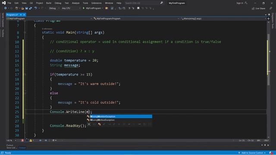Switch to the Error List tab
The height and width of the screenshot is (155, 276).
(x=12, y=148)
